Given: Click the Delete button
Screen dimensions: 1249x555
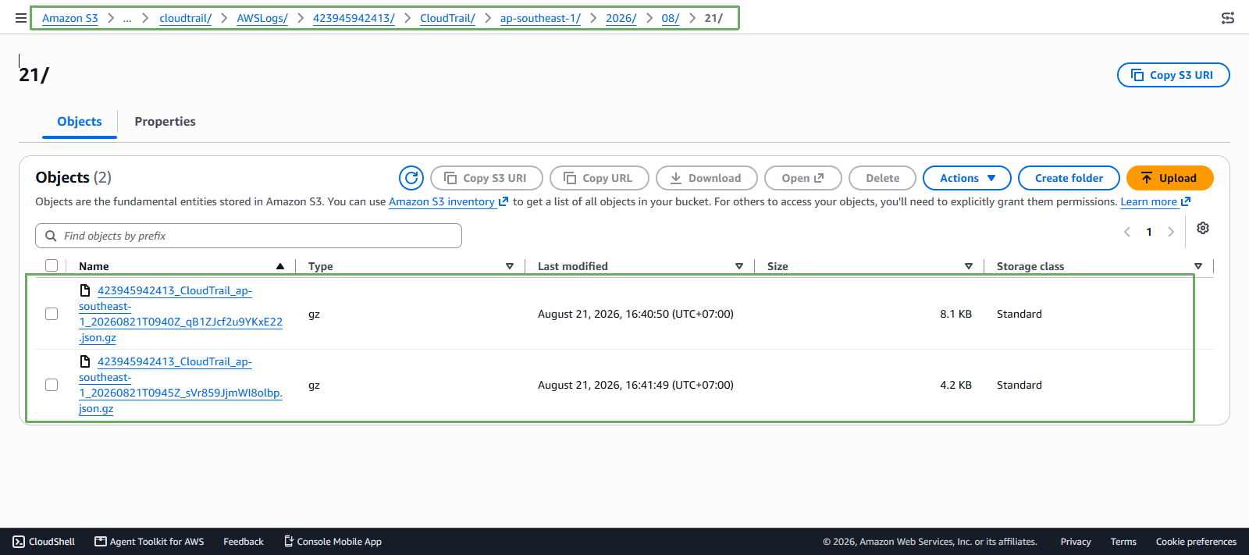Looking at the screenshot, I should [x=882, y=178].
